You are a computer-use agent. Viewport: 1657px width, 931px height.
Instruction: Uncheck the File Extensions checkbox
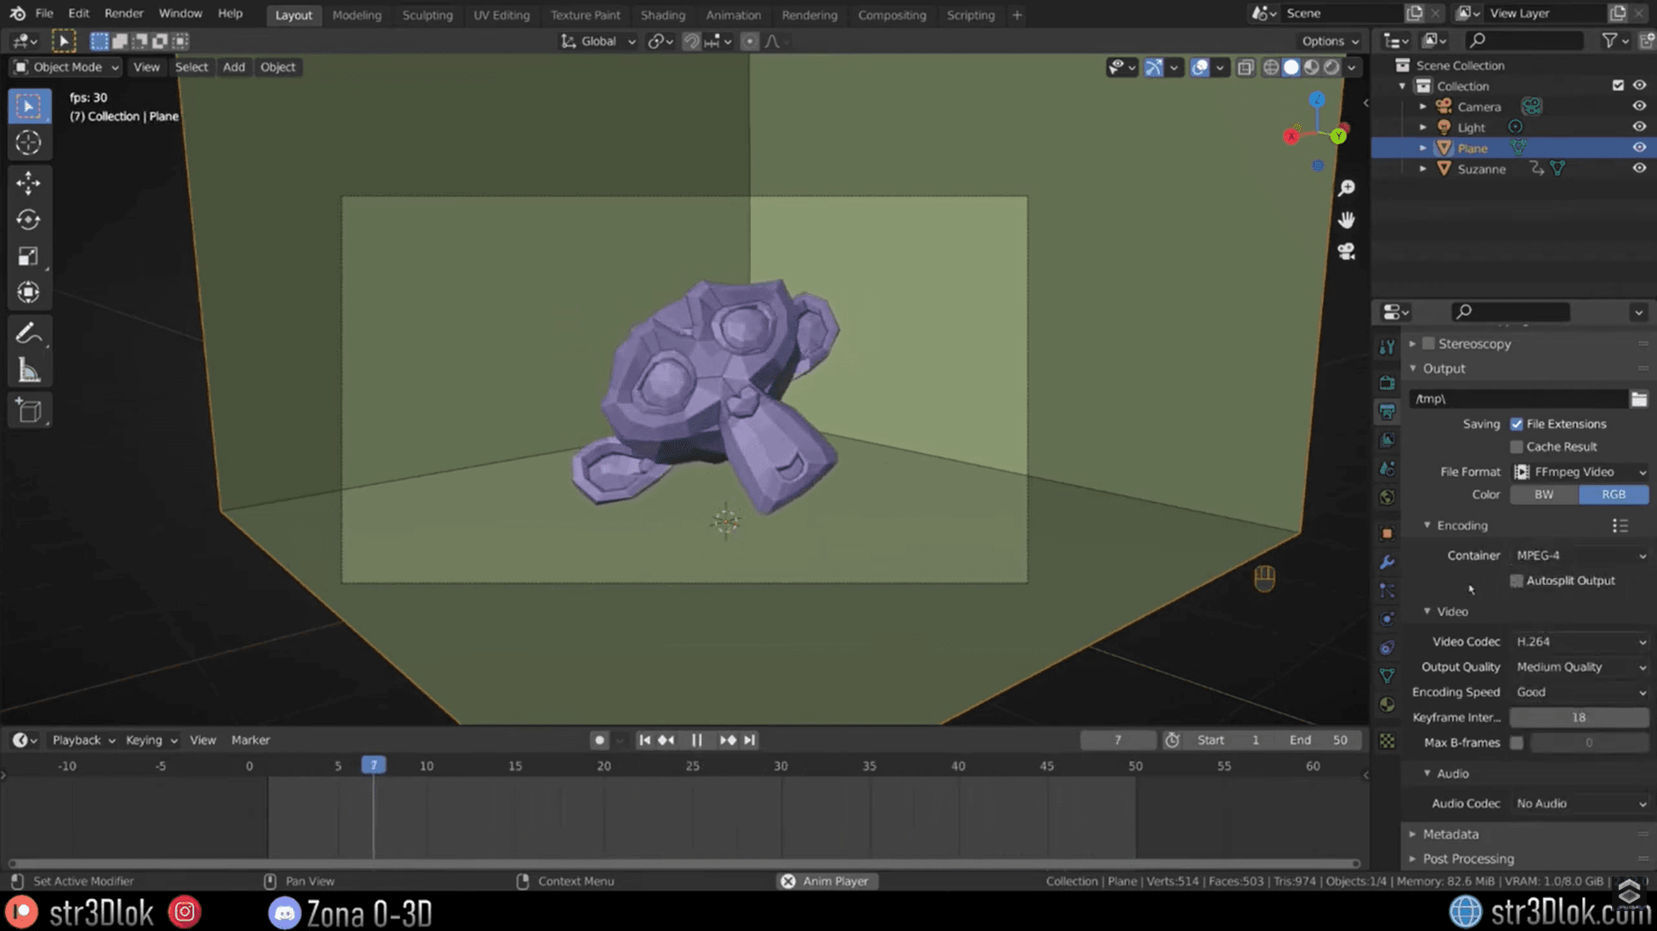pyautogui.click(x=1516, y=424)
